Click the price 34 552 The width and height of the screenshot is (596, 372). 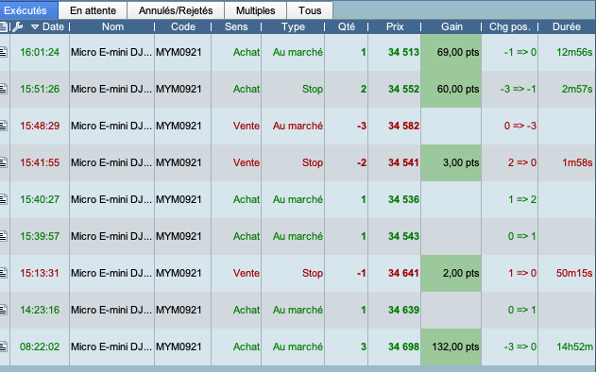point(403,89)
